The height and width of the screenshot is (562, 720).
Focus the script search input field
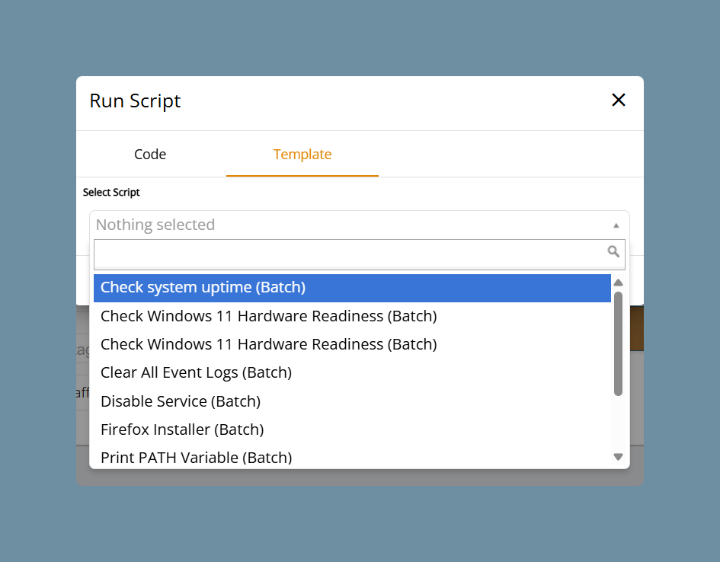coord(360,254)
